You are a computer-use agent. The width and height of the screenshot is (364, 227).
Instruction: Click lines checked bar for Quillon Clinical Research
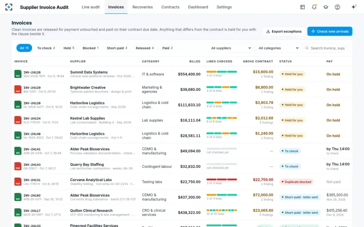click(222, 210)
